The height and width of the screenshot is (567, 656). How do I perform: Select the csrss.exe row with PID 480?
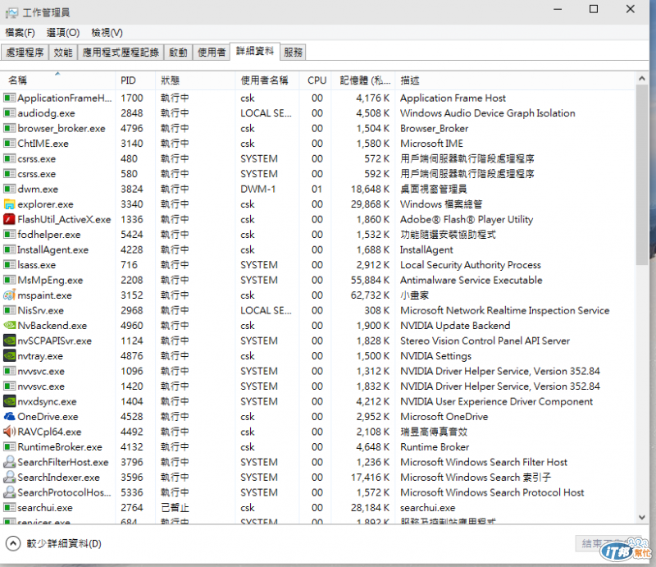click(x=318, y=158)
